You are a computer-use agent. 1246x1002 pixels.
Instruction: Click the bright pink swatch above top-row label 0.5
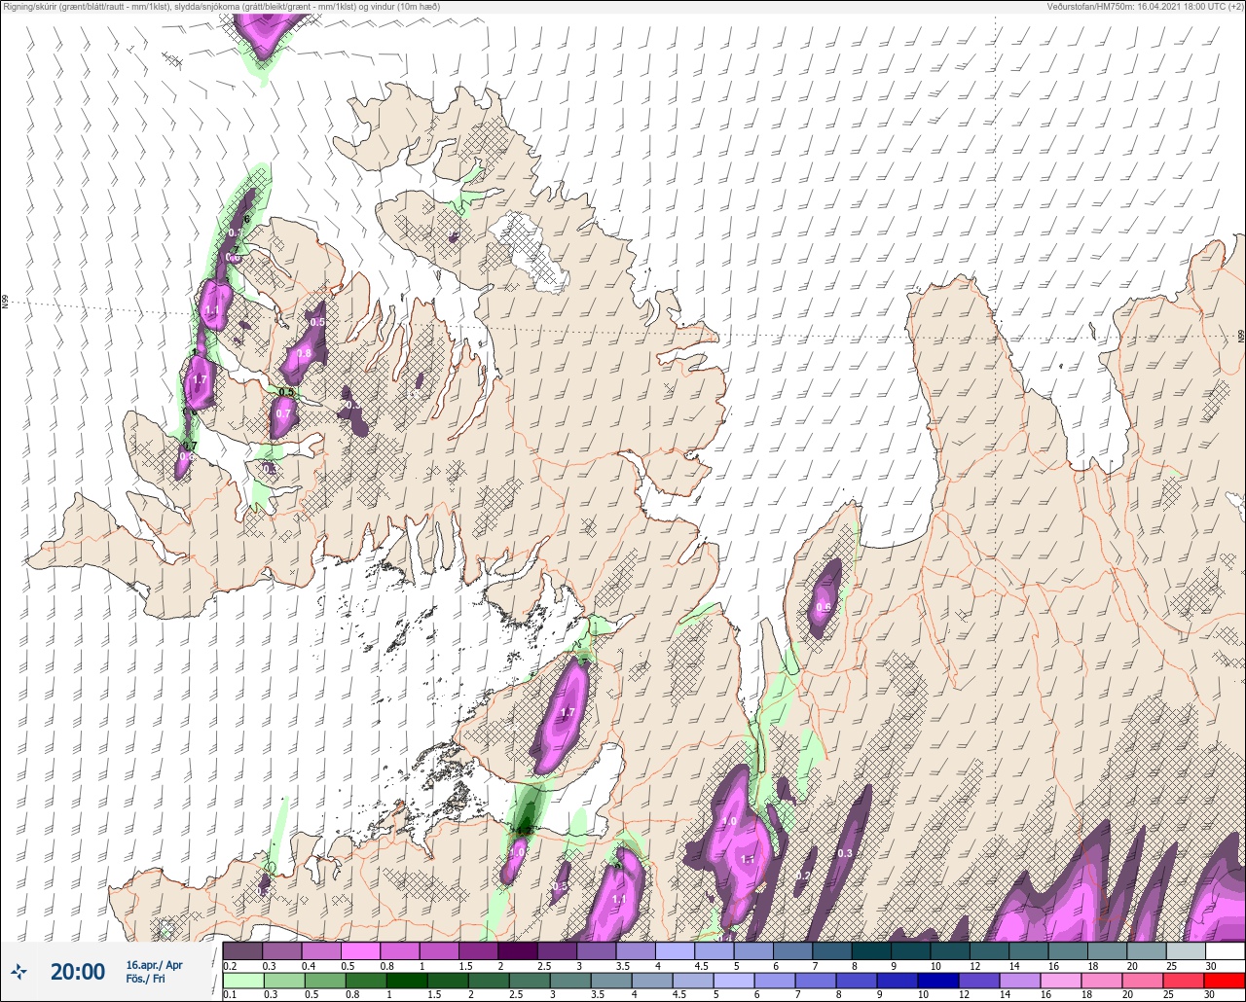coord(360,950)
